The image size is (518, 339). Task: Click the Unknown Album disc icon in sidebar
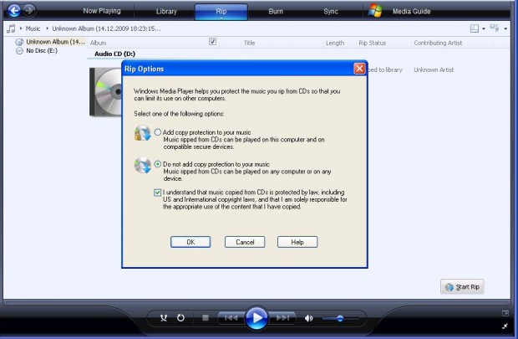click(19, 42)
